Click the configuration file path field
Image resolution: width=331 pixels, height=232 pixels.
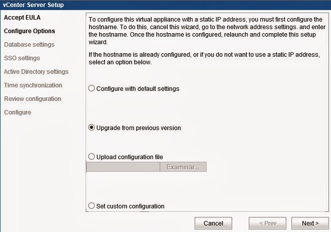click(123, 167)
